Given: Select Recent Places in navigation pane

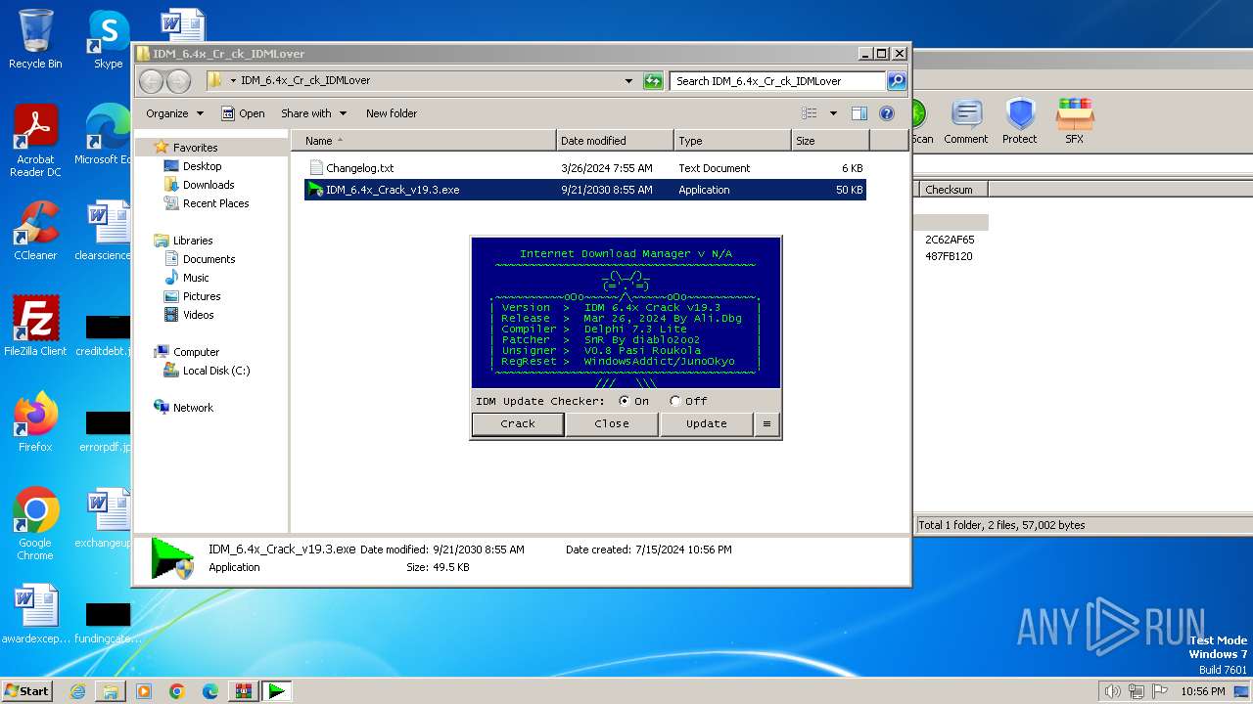Looking at the screenshot, I should click(x=215, y=203).
